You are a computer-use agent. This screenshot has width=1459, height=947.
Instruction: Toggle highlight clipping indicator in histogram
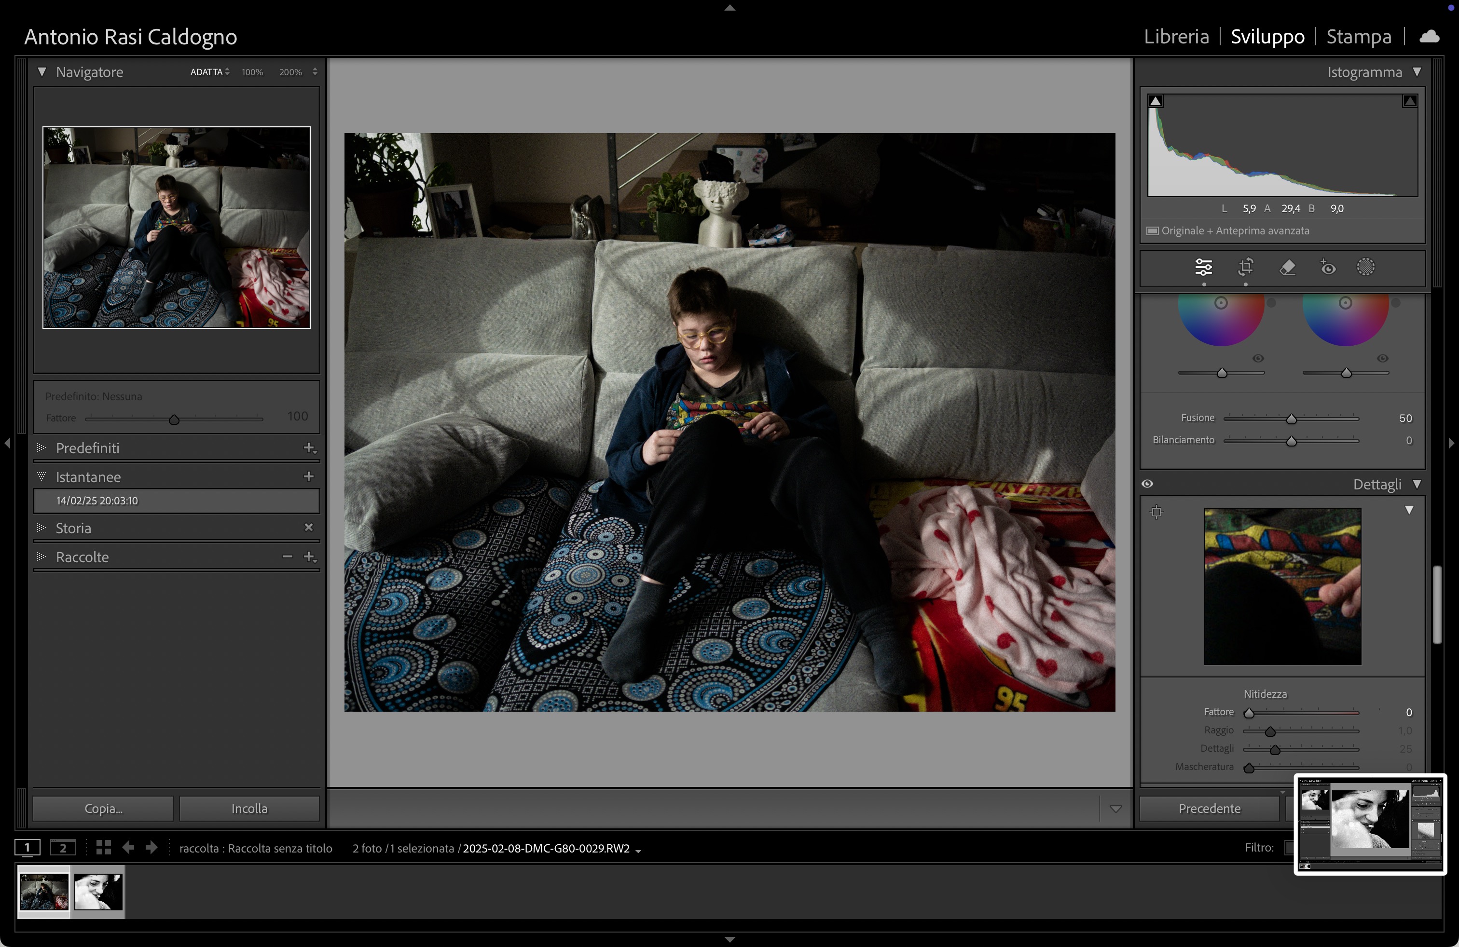tap(1409, 101)
